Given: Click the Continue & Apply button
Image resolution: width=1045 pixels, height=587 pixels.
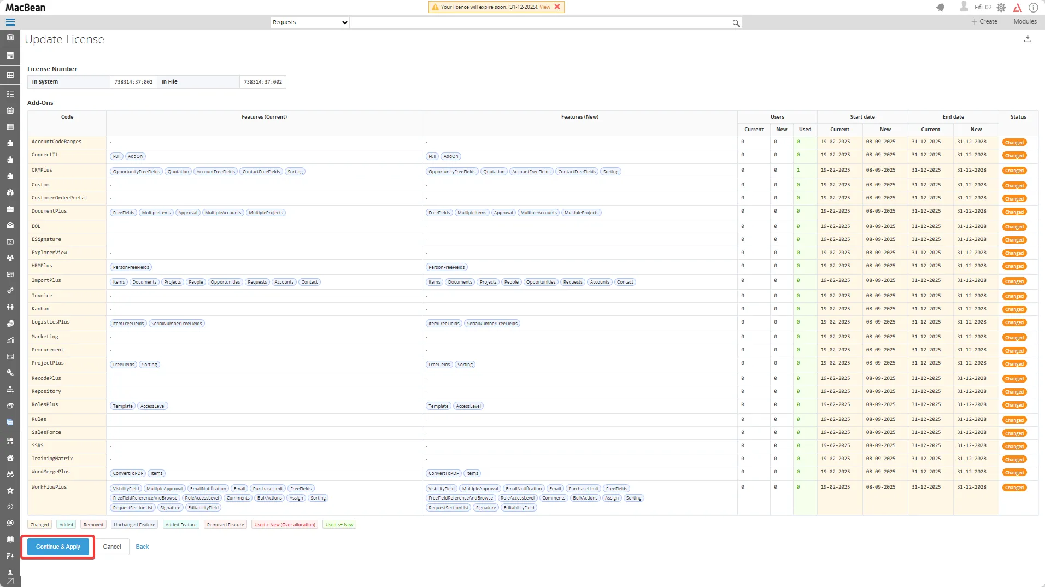Looking at the screenshot, I should coord(58,547).
